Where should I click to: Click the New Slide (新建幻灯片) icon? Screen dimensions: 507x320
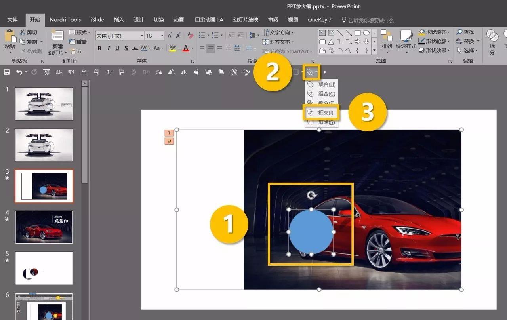[57, 36]
